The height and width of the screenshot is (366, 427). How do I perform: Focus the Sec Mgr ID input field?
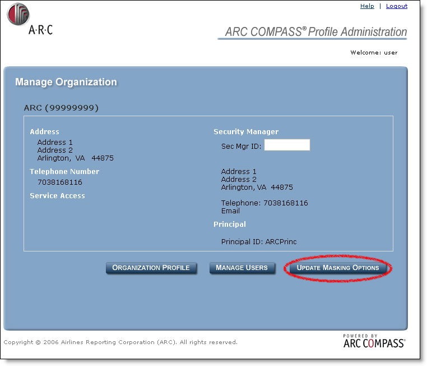(x=287, y=145)
